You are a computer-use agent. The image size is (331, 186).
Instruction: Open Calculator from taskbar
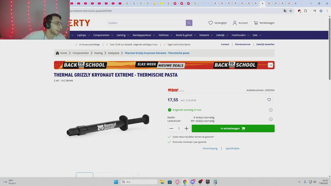click(x=215, y=182)
